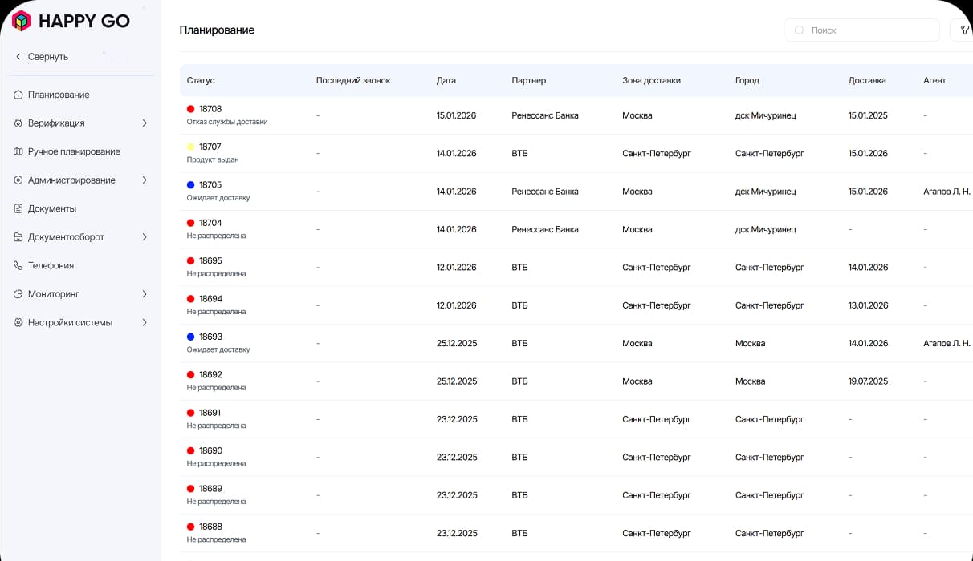Click inside the Поиск search field
973x561 pixels.
(859, 30)
